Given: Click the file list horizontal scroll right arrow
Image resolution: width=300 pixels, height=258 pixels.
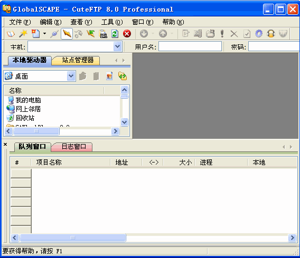Looking at the screenshot, I should pyautogui.click(x=115, y=131).
